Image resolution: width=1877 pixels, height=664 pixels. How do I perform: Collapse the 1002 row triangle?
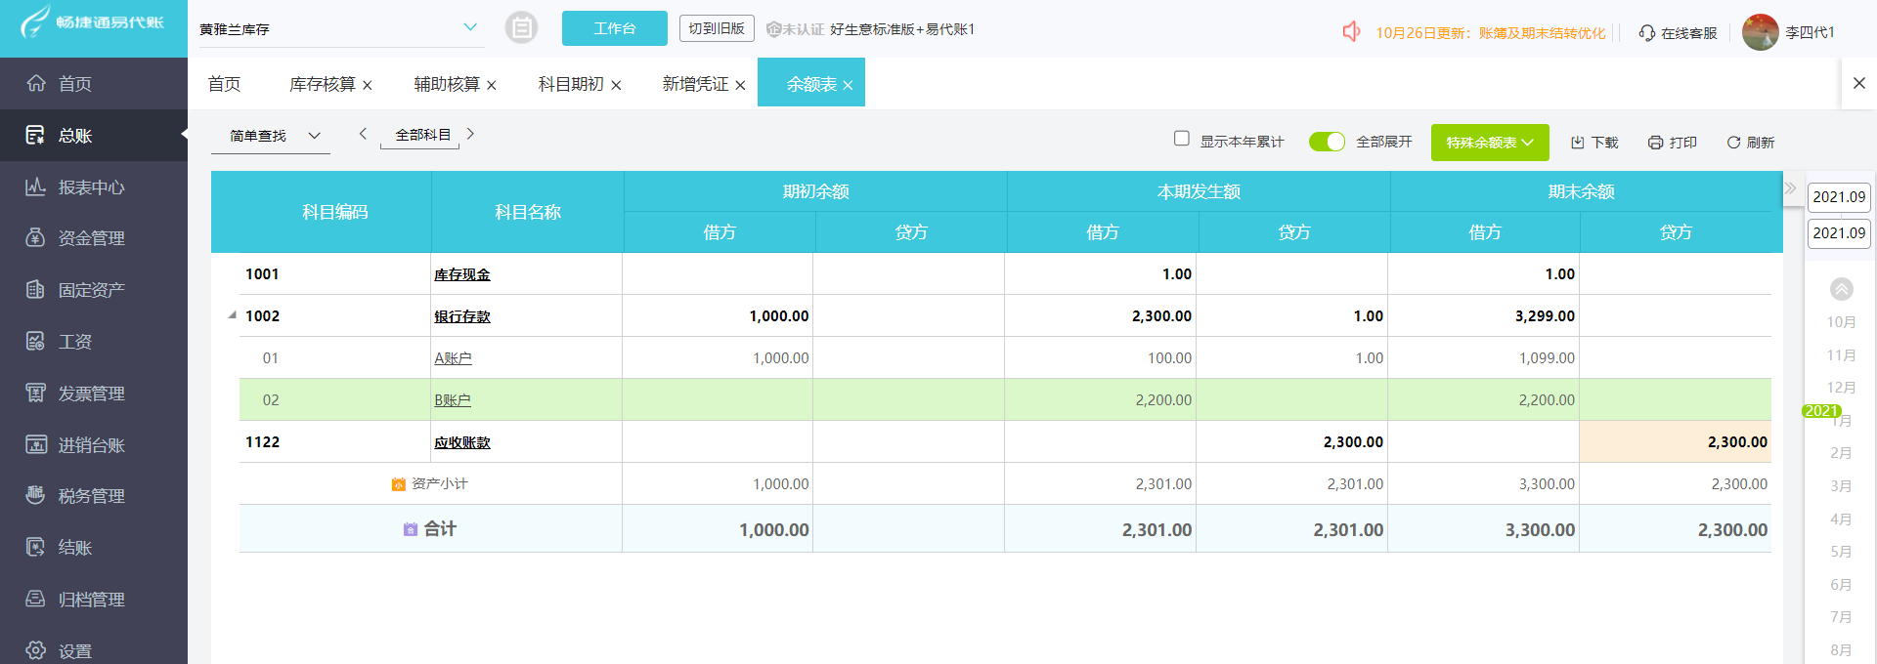pos(232,314)
